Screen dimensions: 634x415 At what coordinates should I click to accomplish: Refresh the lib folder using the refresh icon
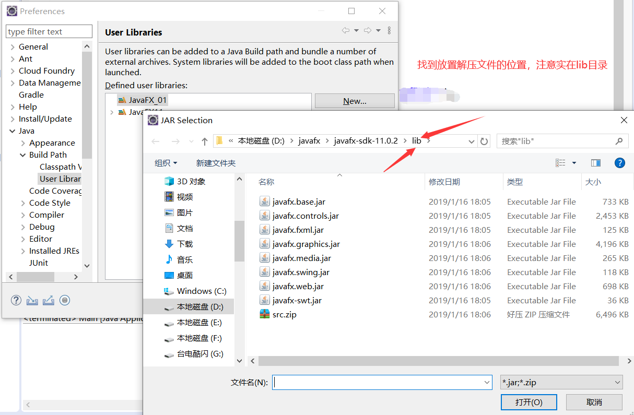[484, 141]
